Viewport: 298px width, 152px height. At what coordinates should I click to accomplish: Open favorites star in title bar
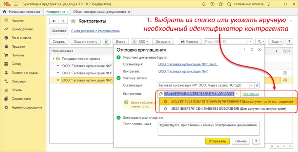pyautogui.click(x=221, y=4)
